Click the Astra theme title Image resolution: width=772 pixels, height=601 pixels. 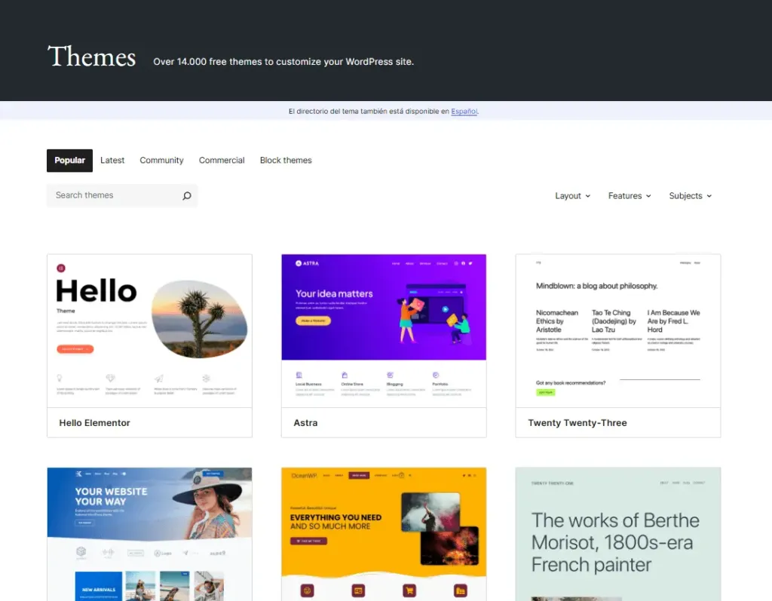(x=305, y=423)
